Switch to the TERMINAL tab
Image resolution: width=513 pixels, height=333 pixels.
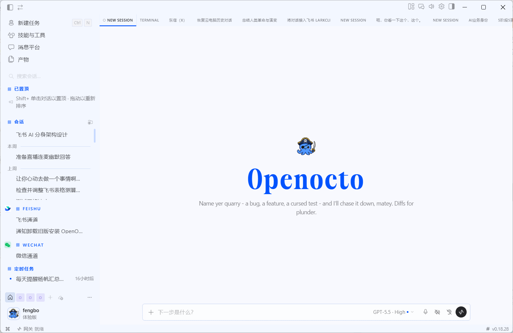[x=149, y=20]
